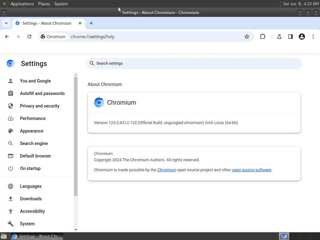
Task: Click the address bar URL chrome://settings/help
Action: pyautogui.click(x=92, y=37)
